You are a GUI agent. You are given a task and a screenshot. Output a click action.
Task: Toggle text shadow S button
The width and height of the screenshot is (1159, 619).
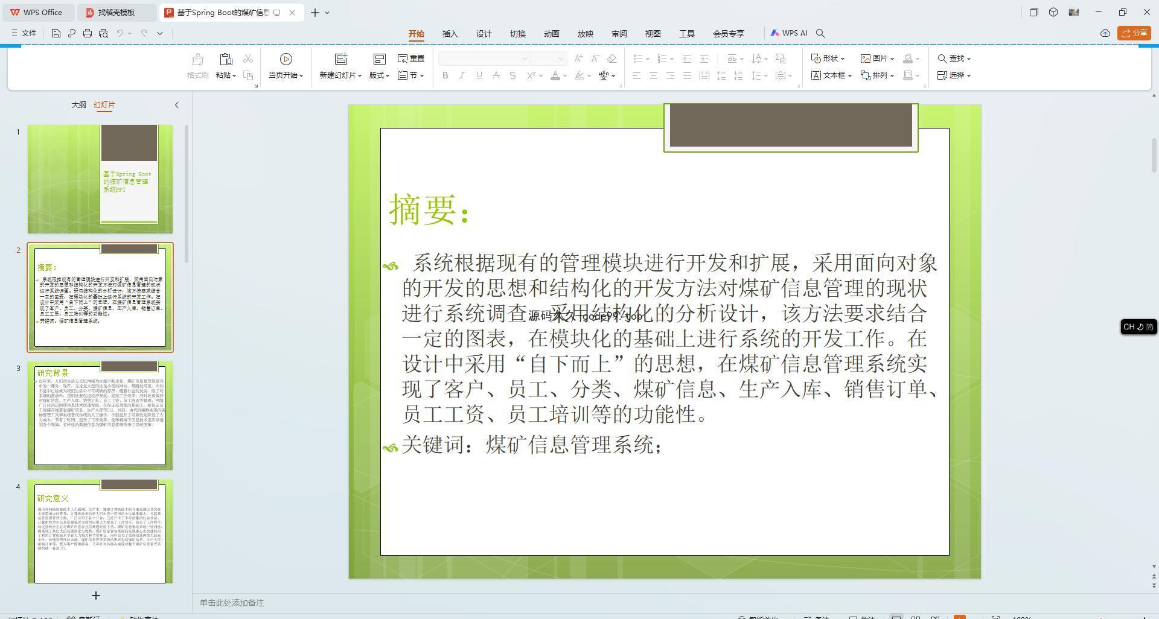[513, 75]
